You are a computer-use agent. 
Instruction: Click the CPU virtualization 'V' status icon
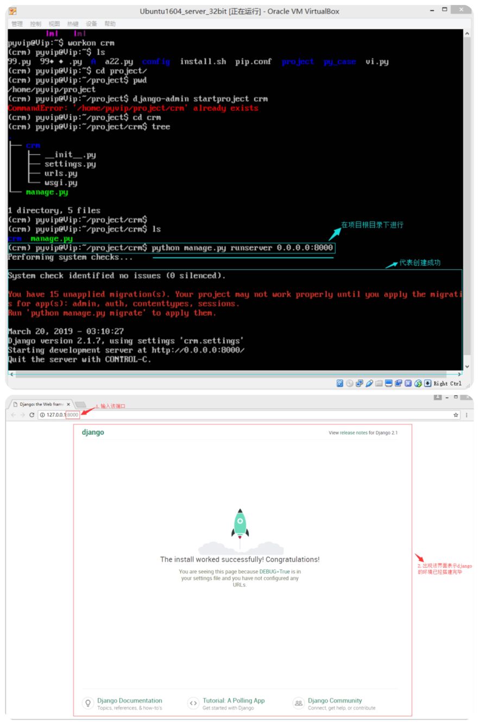pos(408,383)
